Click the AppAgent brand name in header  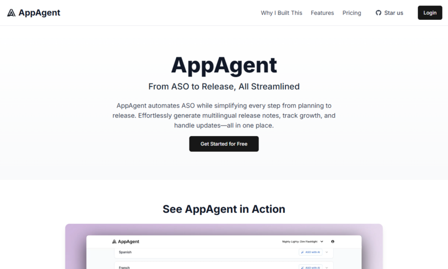point(39,13)
